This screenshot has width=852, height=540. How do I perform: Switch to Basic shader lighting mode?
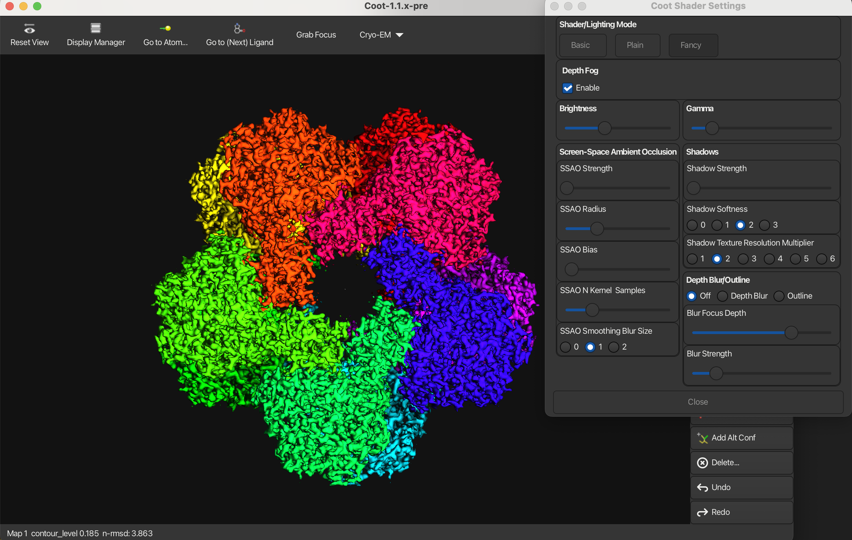582,45
